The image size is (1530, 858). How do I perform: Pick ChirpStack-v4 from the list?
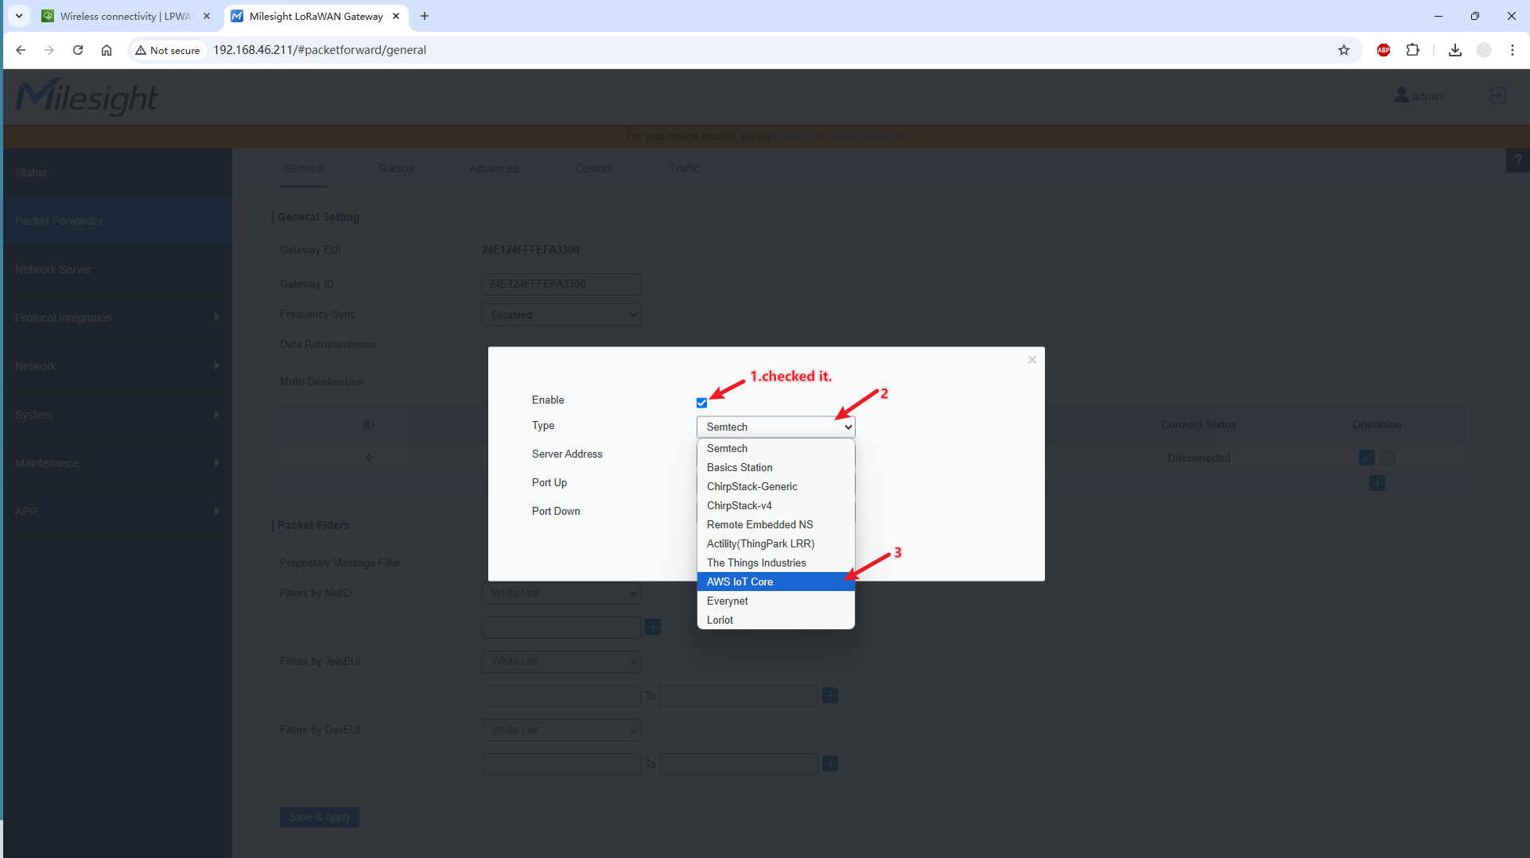click(739, 506)
